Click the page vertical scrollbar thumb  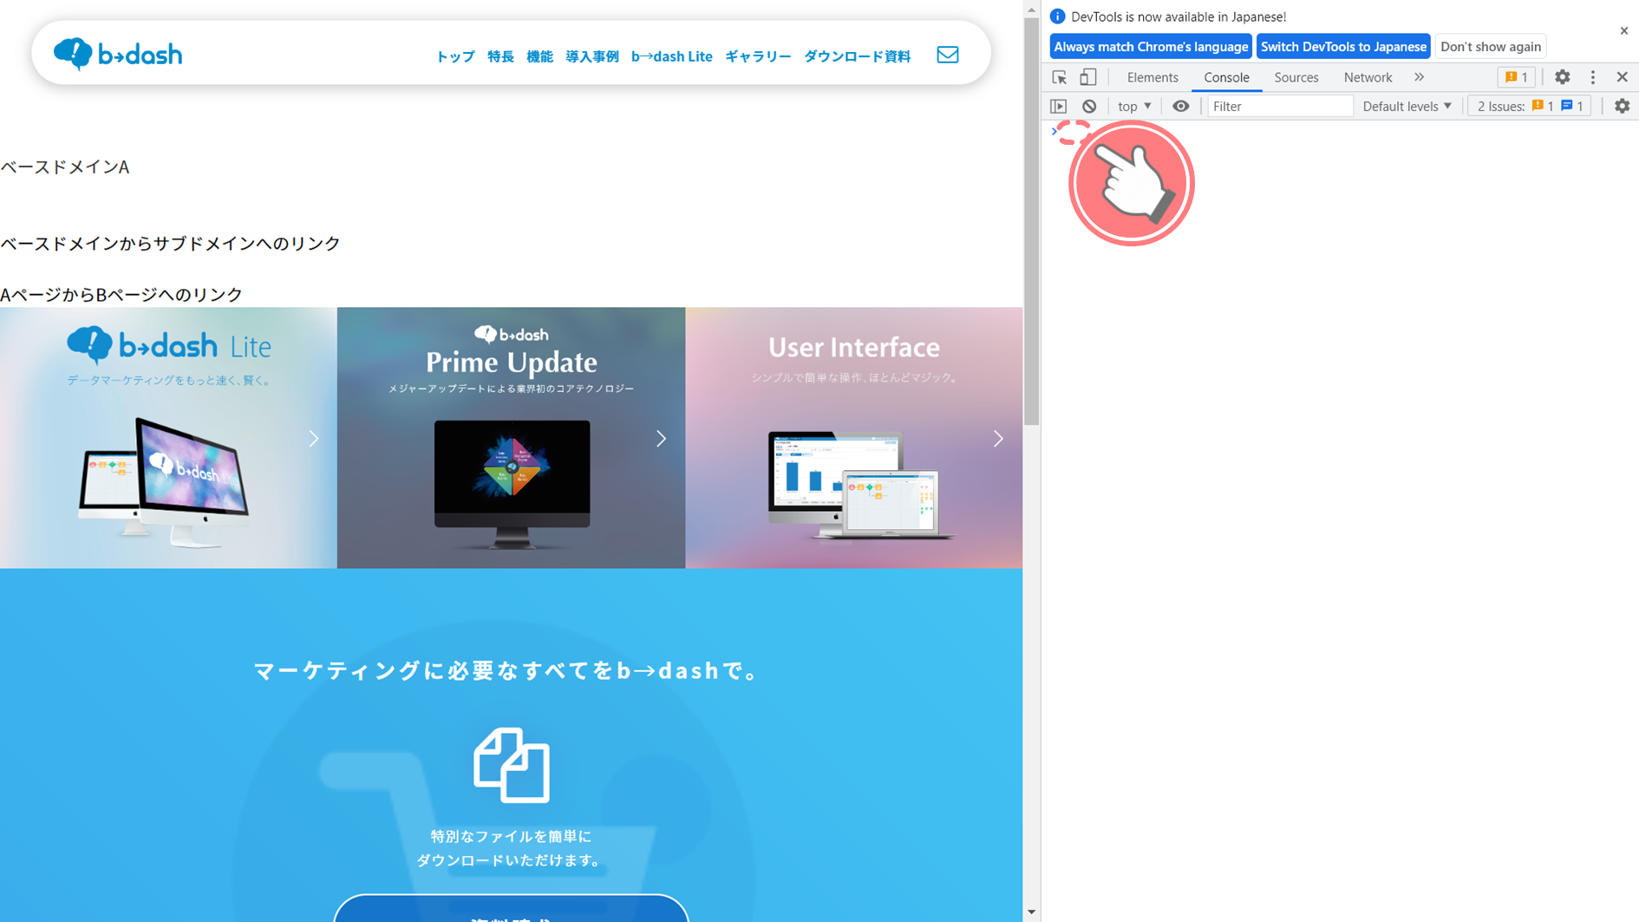coord(1031,221)
